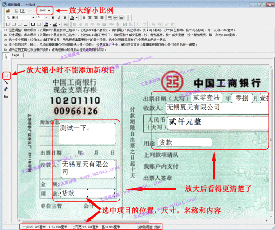This screenshot has height=230, width=275.
Task: Select the cheque 货款 purpose field
Action: click(x=185, y=143)
